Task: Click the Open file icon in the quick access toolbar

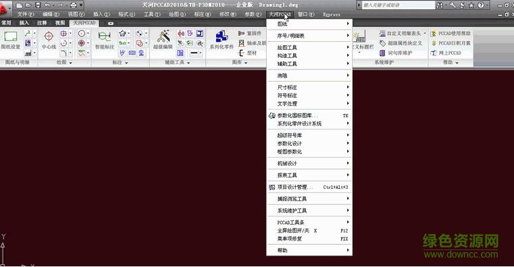Action: click(28, 5)
